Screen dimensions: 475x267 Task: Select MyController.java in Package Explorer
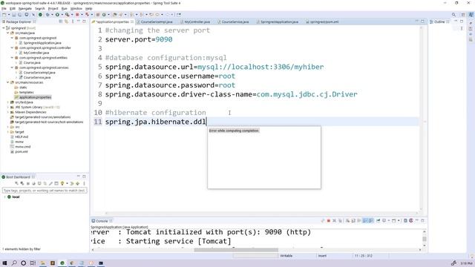[36, 53]
